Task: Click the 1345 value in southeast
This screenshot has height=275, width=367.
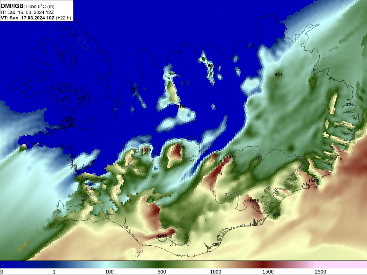Action: coord(313,181)
